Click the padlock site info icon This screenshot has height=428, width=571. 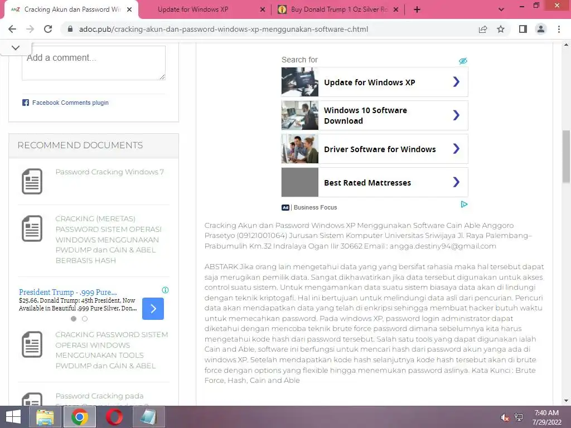point(70,29)
